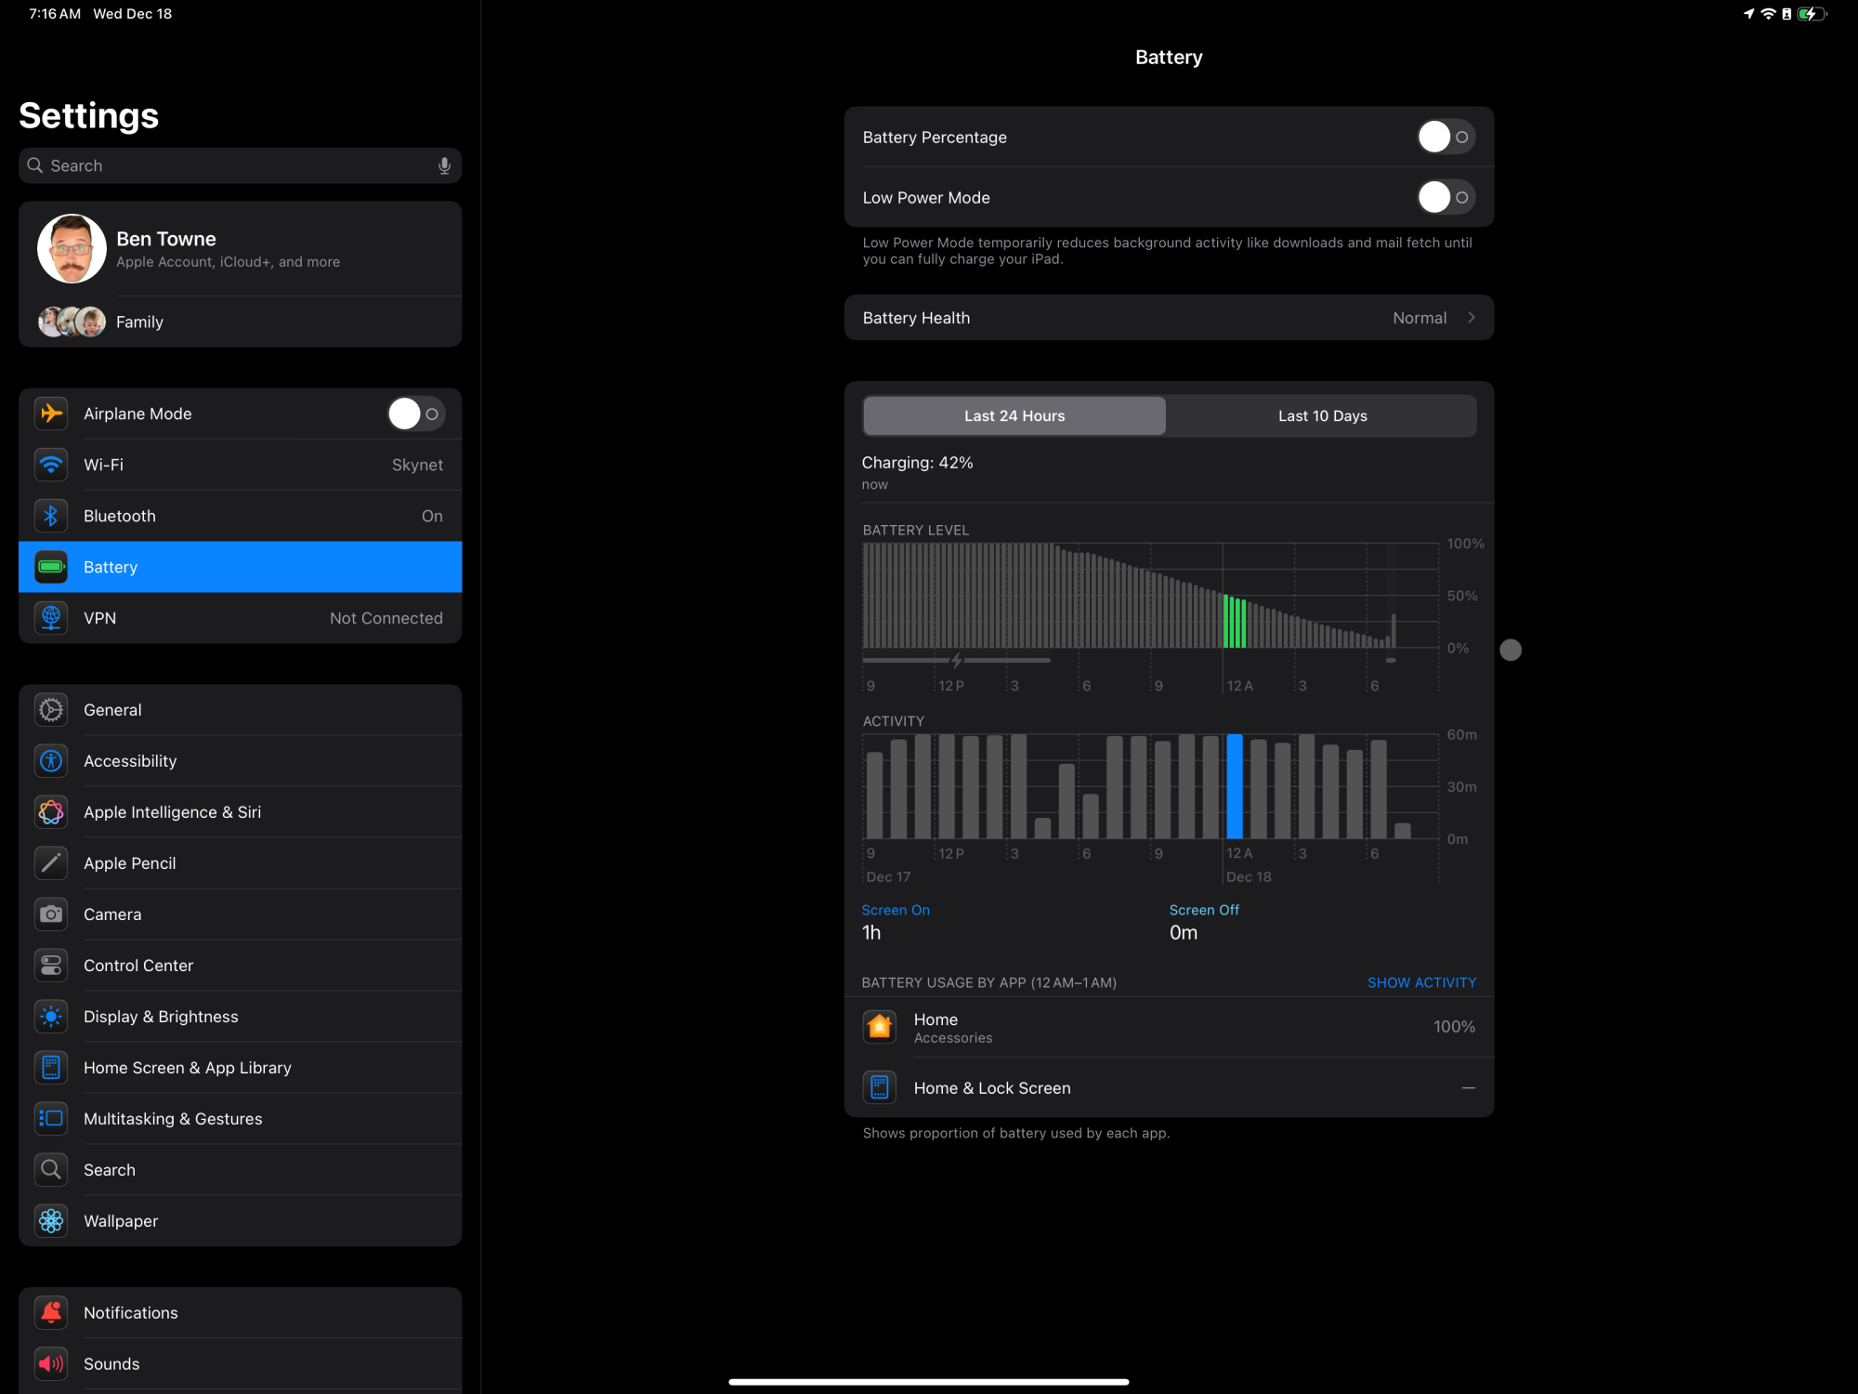1858x1394 pixels.
Task: Select the Last 24 Hours tab
Action: 1014,416
